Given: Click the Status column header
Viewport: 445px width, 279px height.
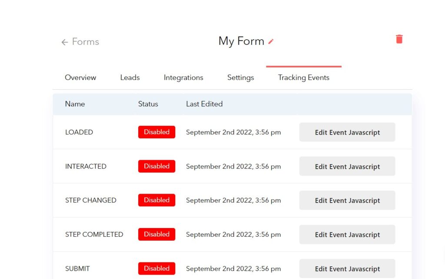Looking at the screenshot, I should (x=148, y=104).
